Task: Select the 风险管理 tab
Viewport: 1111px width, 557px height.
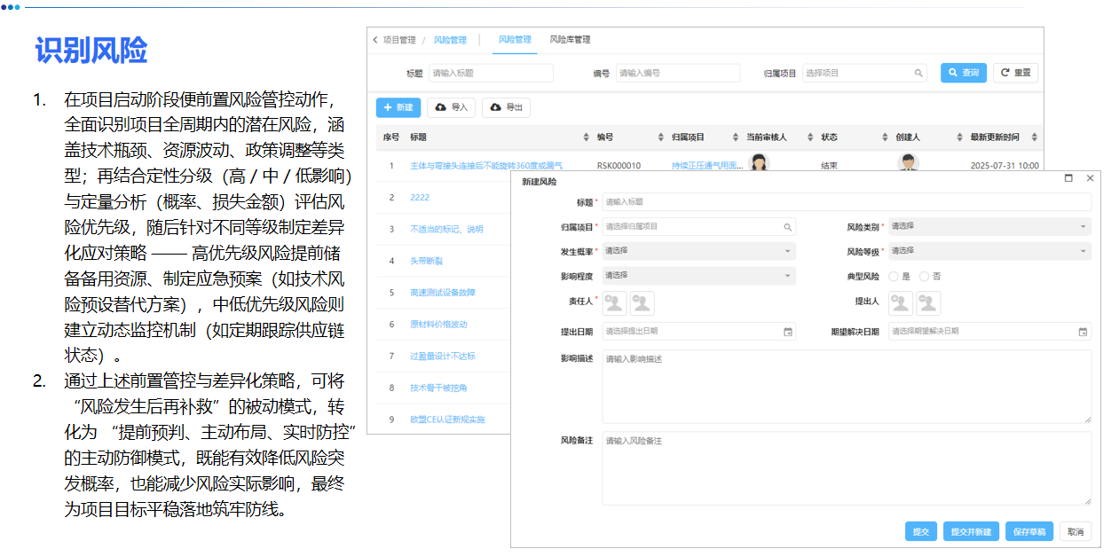Action: click(x=515, y=40)
